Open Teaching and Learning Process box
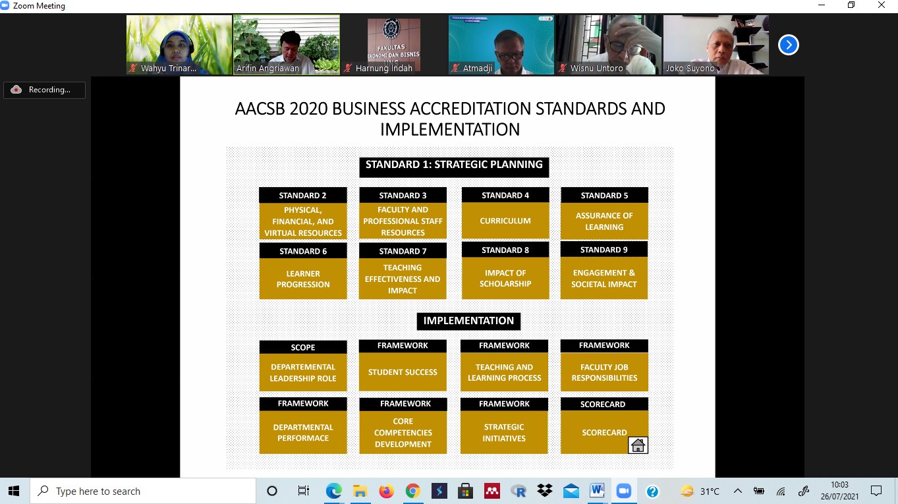898x504 pixels. pos(504,372)
